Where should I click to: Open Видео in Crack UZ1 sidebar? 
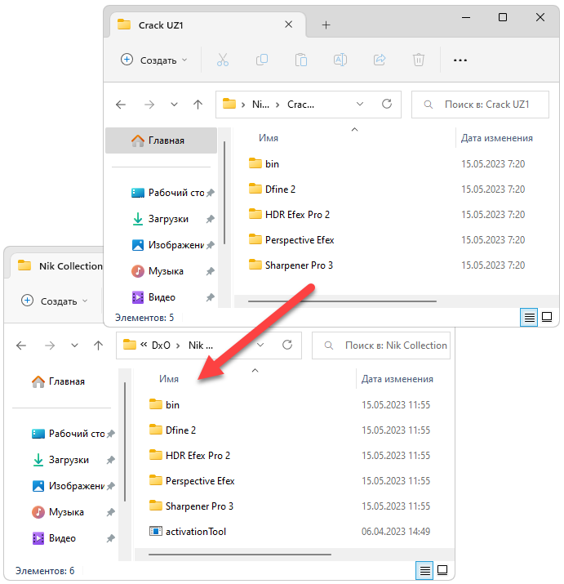point(154,296)
